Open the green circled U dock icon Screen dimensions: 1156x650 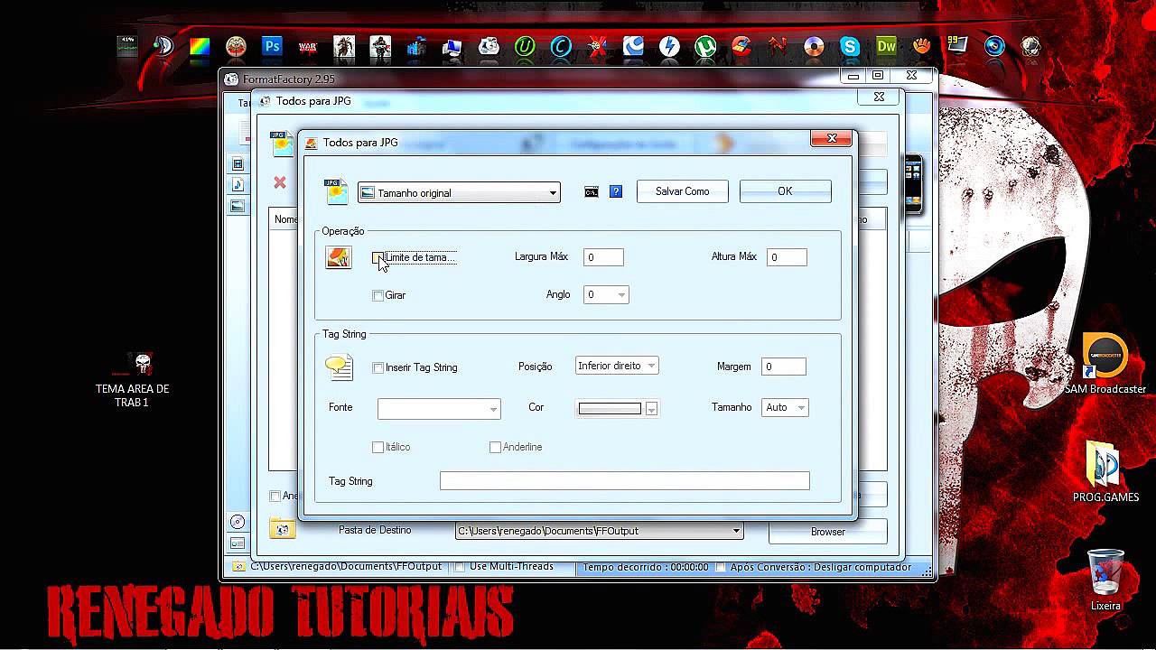coord(525,46)
